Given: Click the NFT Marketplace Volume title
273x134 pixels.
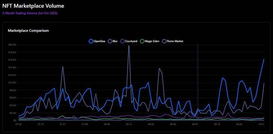Looking at the screenshot, I should pos(33,6).
